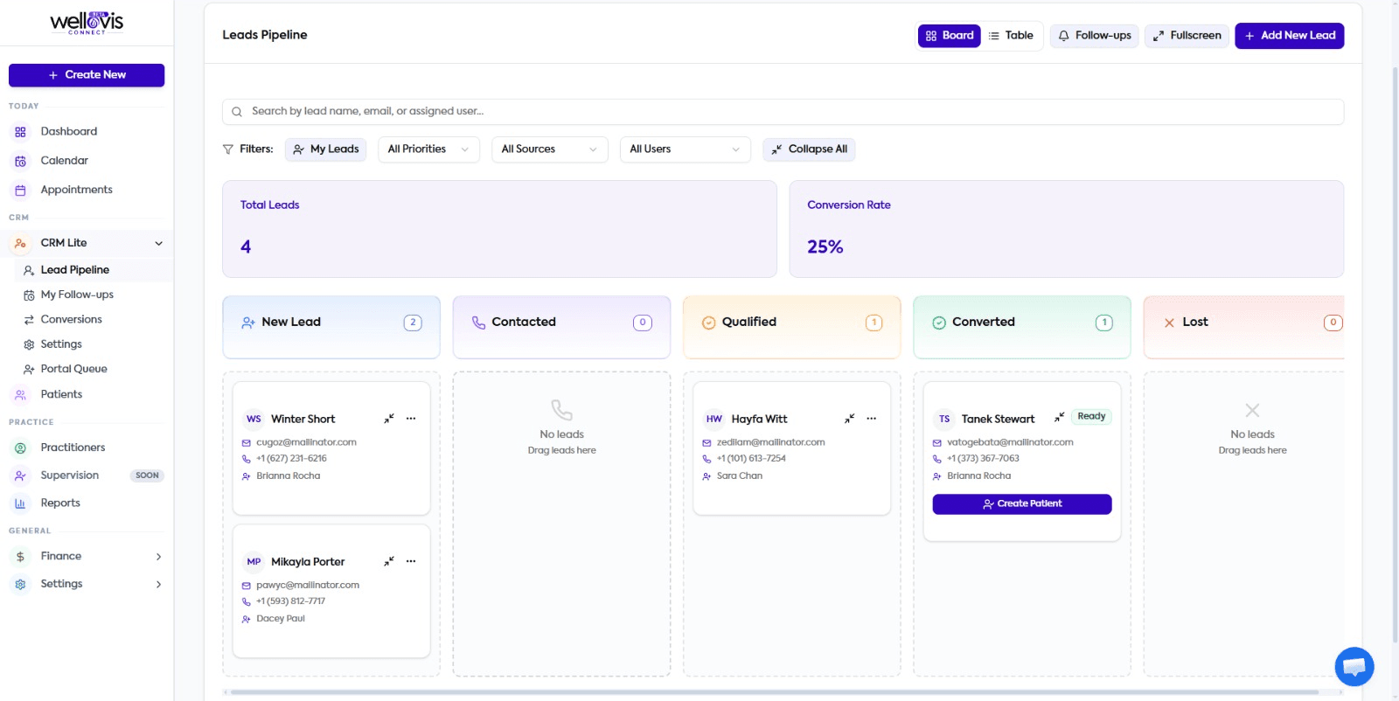Screen dimensions: 1399x701
Task: Click Collapse All button
Action: coord(809,149)
